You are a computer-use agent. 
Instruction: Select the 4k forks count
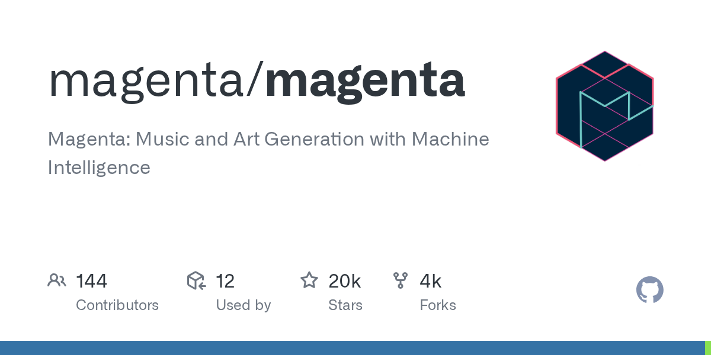[x=431, y=281]
